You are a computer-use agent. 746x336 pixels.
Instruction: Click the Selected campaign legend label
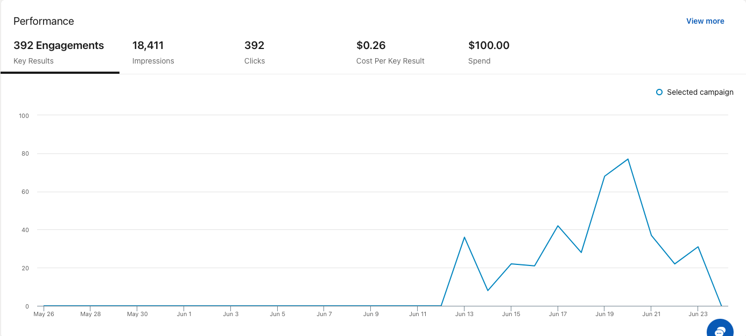tap(700, 92)
